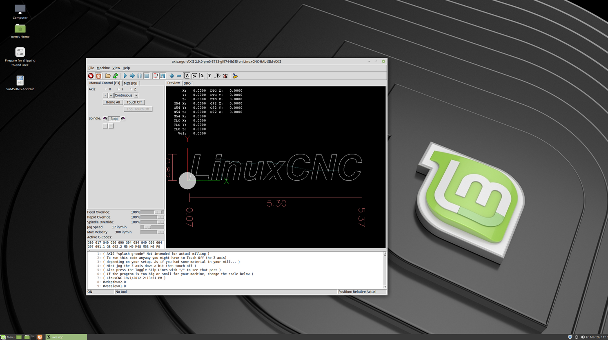Click the 'Position: Relative Actual' status field
608x340 pixels.
tap(362, 292)
